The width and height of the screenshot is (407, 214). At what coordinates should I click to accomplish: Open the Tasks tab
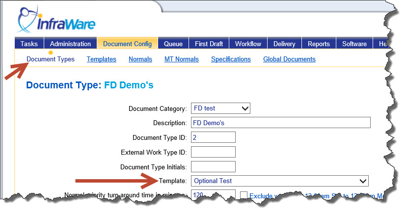29,43
